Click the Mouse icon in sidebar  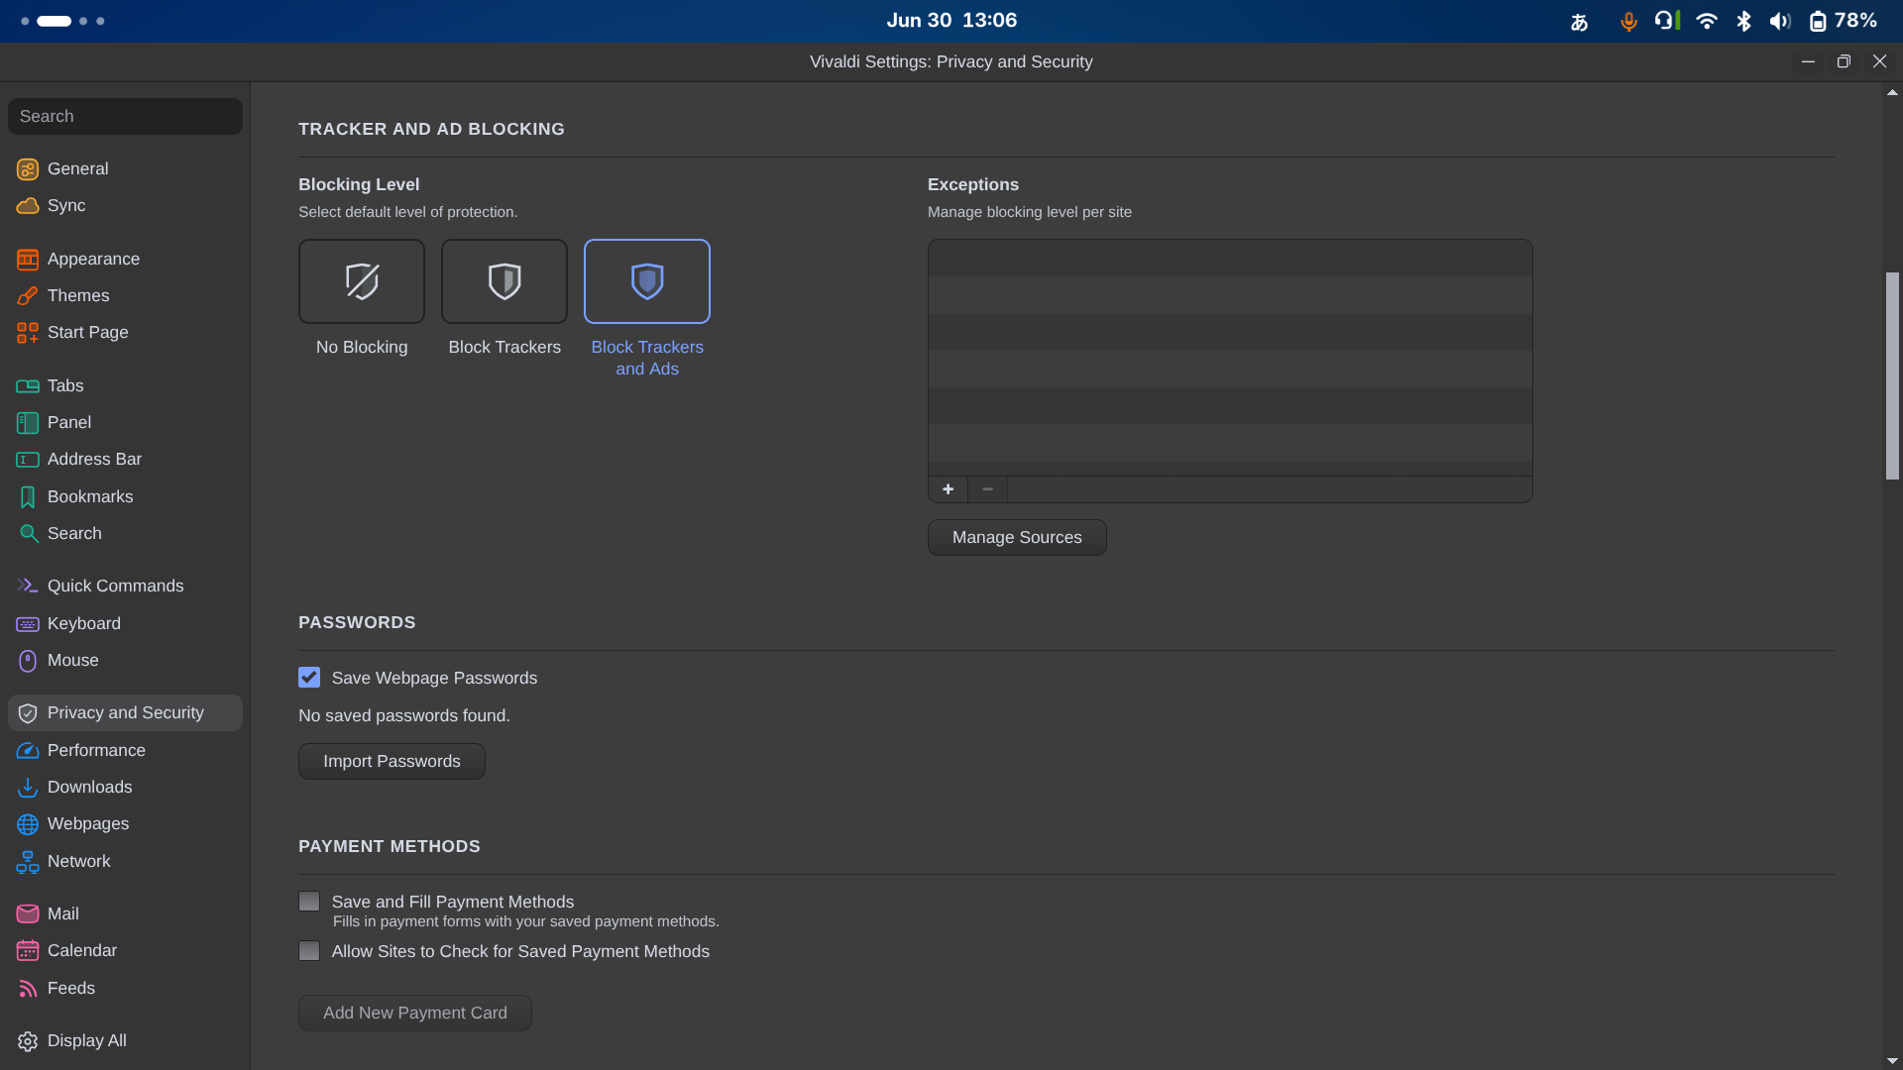point(28,661)
